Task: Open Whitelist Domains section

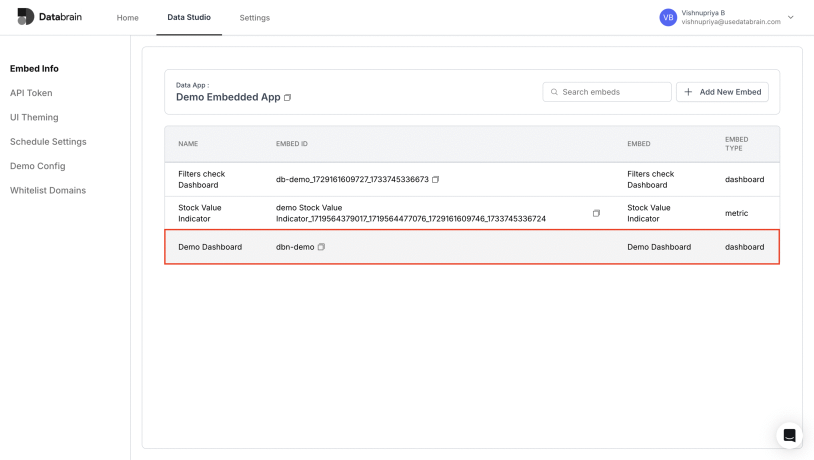Action: [47, 190]
